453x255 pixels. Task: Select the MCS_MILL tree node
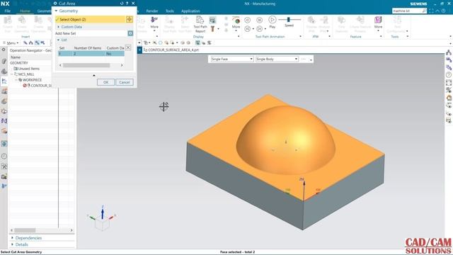[26, 74]
